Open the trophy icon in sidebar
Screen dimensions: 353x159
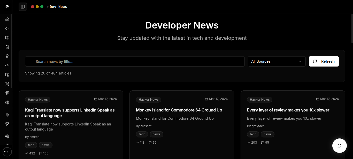tap(7, 124)
